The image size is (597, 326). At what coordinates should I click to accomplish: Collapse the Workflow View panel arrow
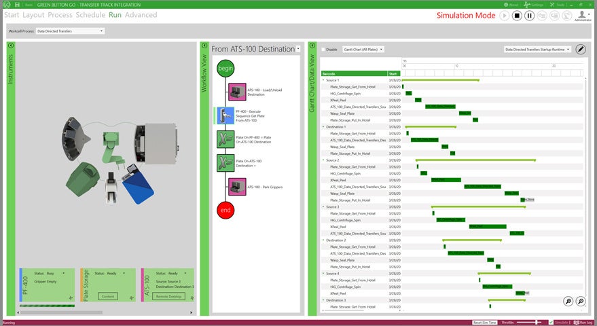204,46
